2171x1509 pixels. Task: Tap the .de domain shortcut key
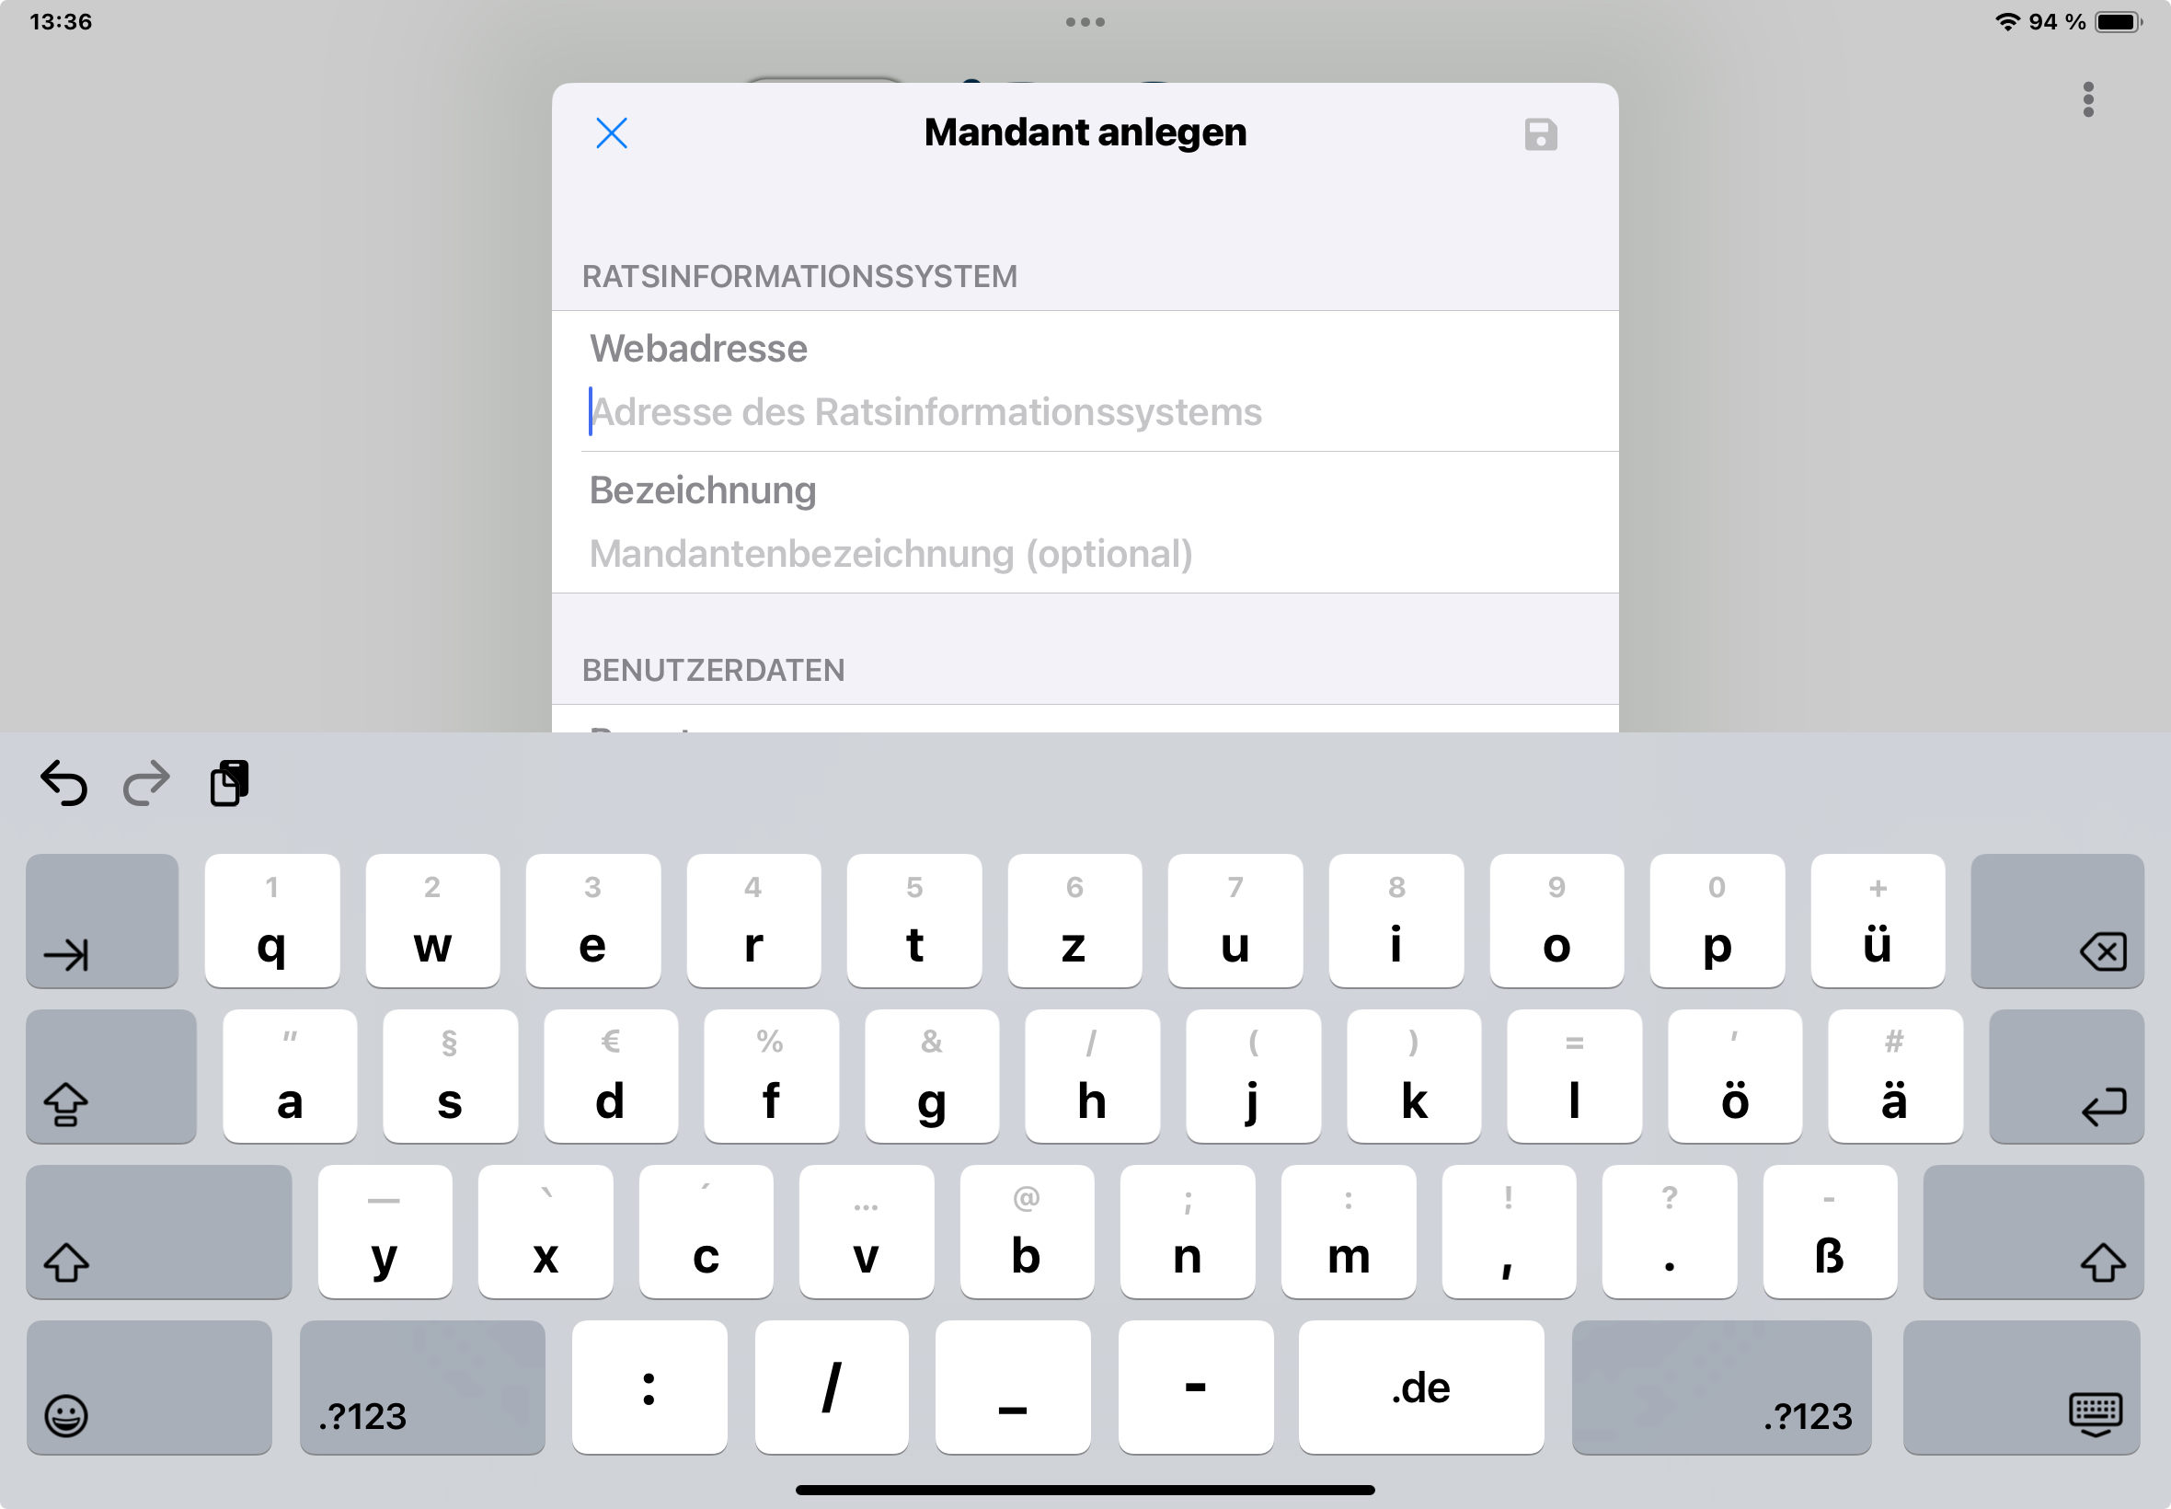click(x=1420, y=1387)
